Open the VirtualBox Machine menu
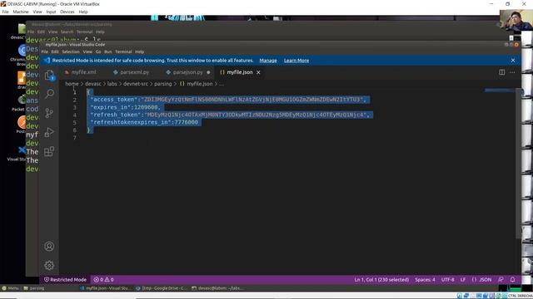 click(x=21, y=12)
